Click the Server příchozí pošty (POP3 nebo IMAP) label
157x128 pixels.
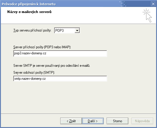pyautogui.click(x=42, y=47)
